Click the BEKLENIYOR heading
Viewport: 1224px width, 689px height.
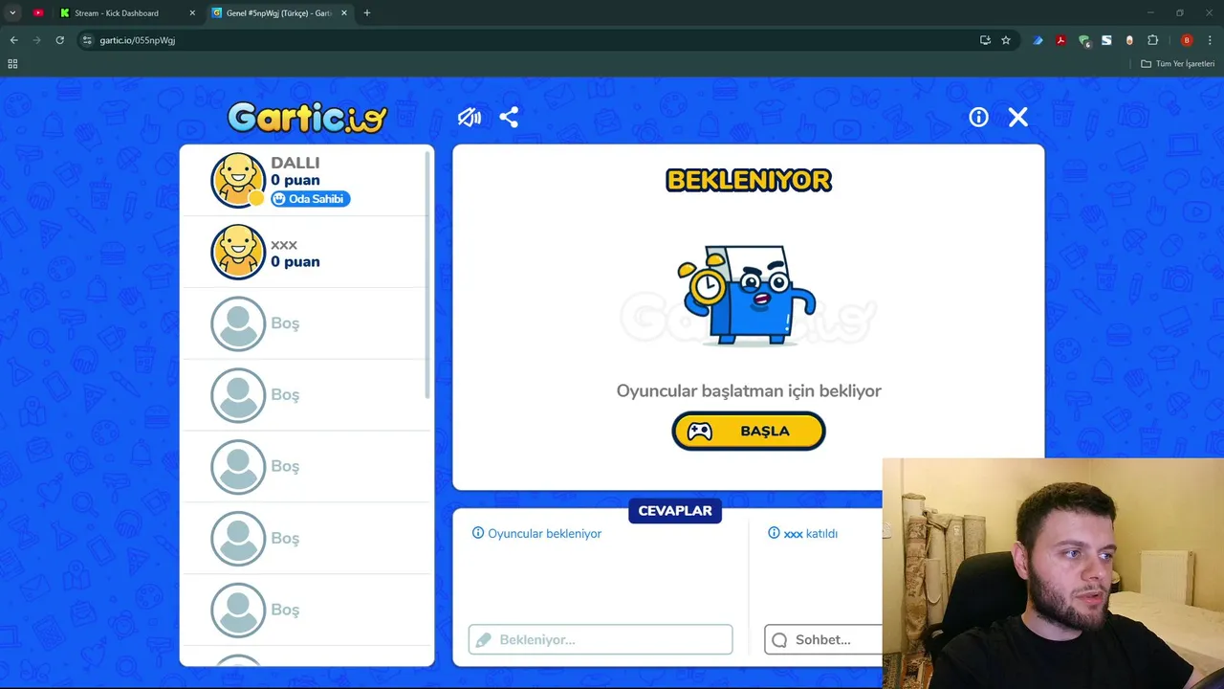pyautogui.click(x=749, y=180)
